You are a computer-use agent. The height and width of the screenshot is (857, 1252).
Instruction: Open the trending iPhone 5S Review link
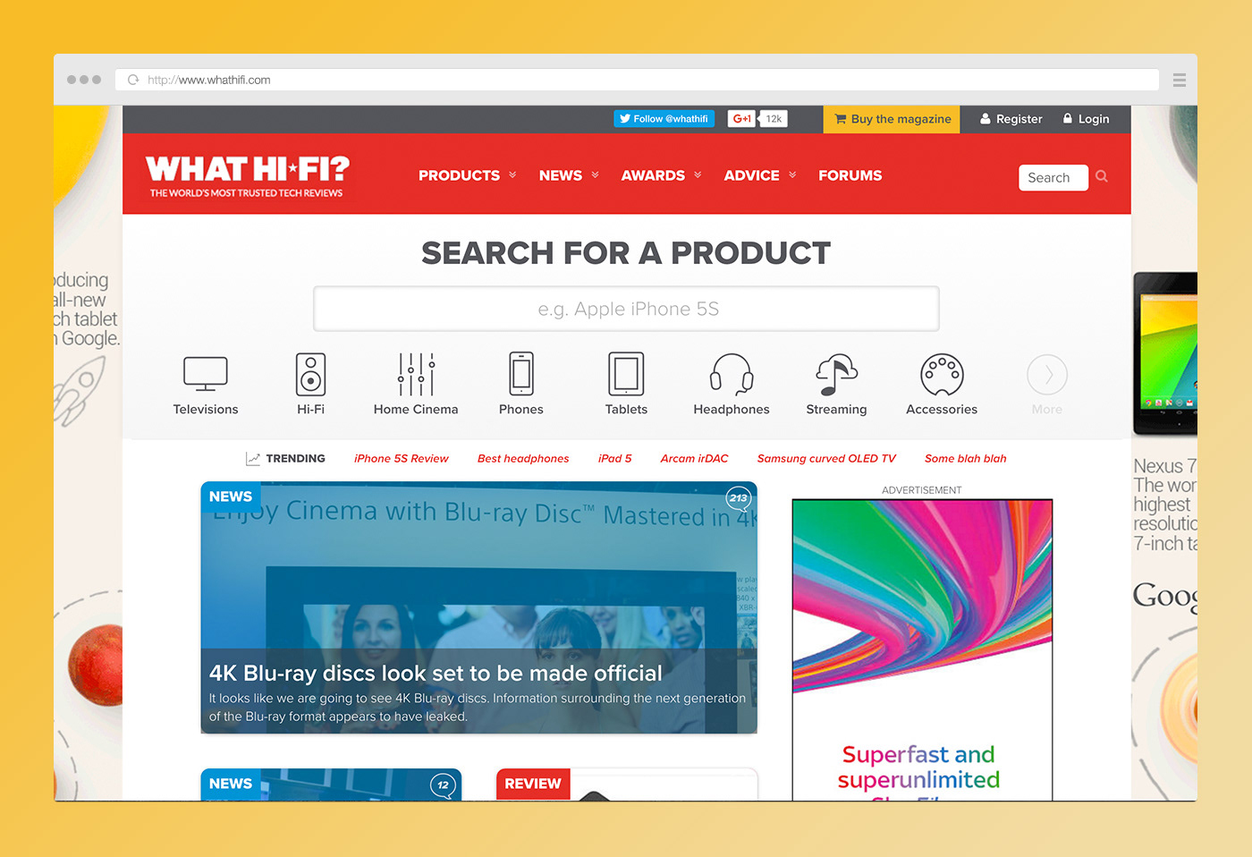[402, 458]
